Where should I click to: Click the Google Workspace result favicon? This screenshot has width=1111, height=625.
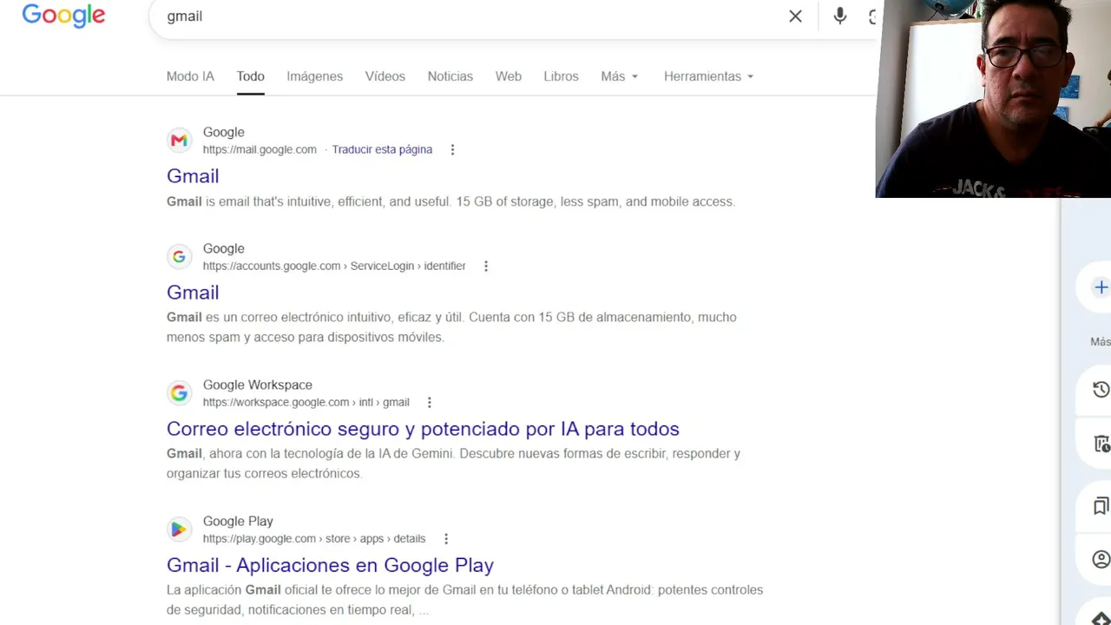click(x=179, y=392)
